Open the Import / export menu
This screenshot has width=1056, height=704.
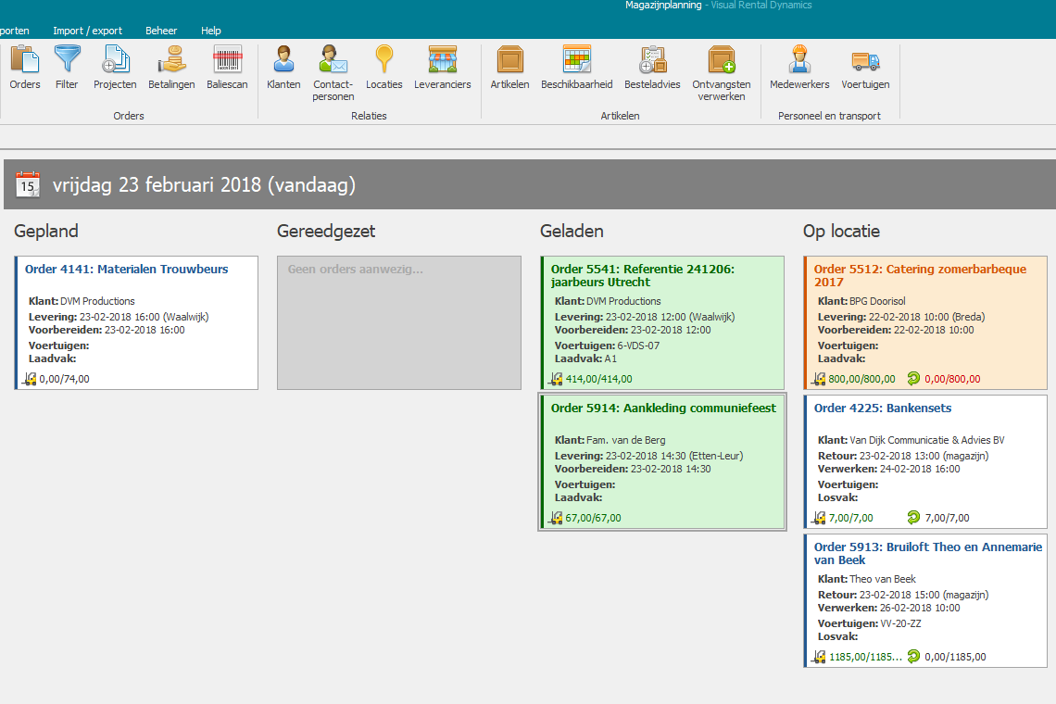88,31
